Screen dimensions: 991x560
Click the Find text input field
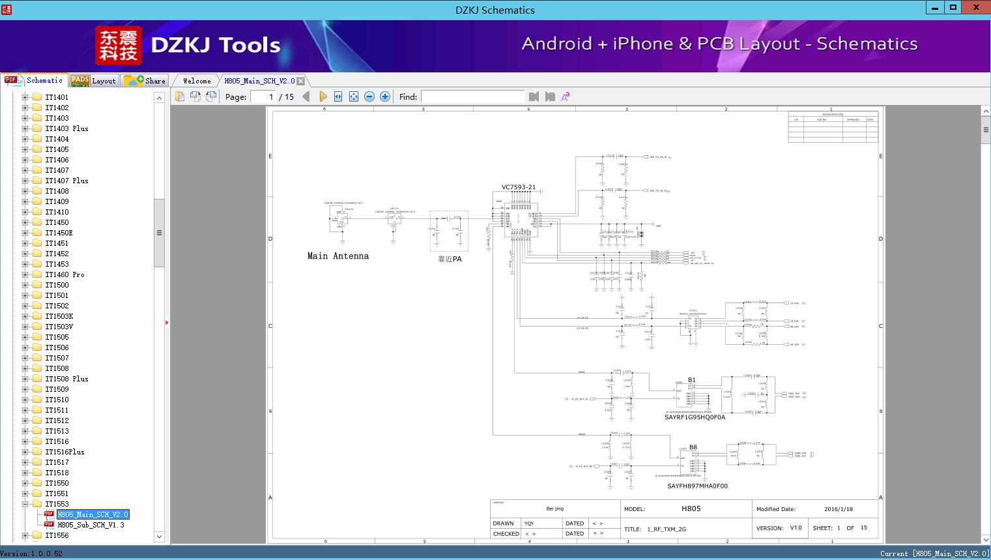click(x=472, y=96)
